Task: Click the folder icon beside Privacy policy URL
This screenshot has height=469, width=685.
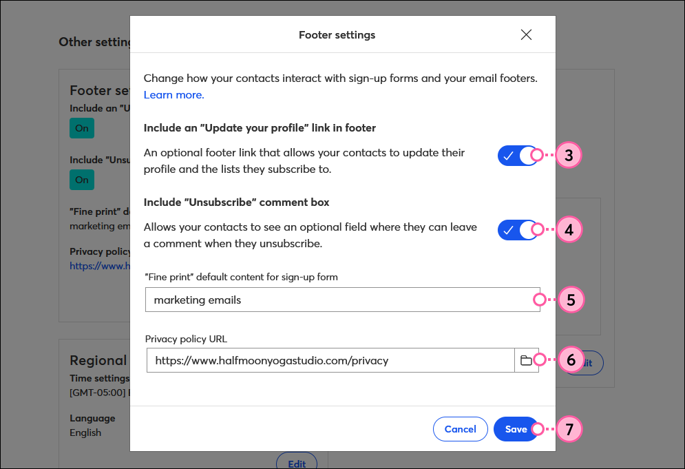Action: [x=527, y=360]
